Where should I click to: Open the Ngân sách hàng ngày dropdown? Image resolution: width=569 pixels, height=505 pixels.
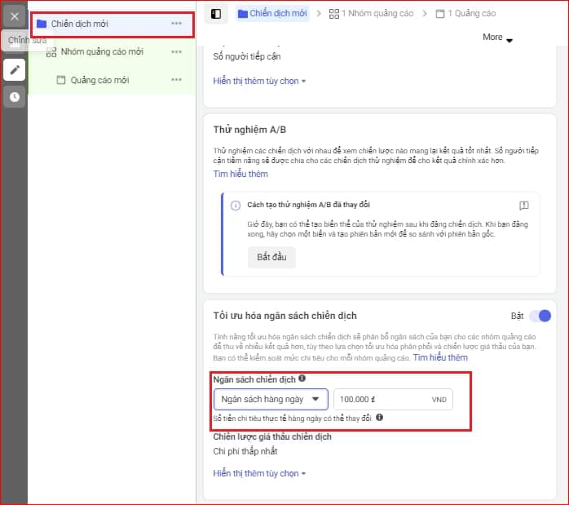click(x=271, y=400)
